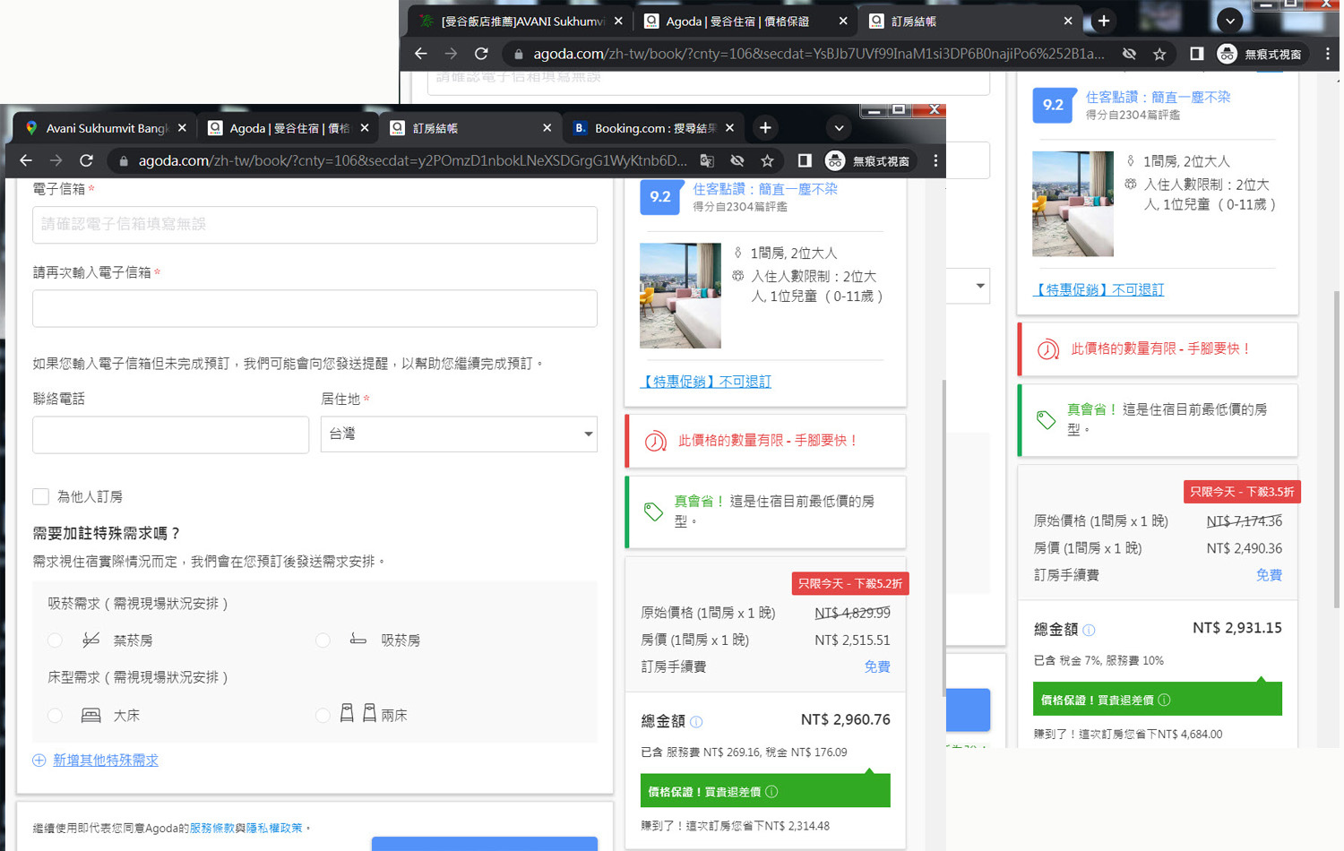Viewport: 1344px width, 851px height.
Task: Click 免費 booking fee in front window
Action: coord(877,667)
